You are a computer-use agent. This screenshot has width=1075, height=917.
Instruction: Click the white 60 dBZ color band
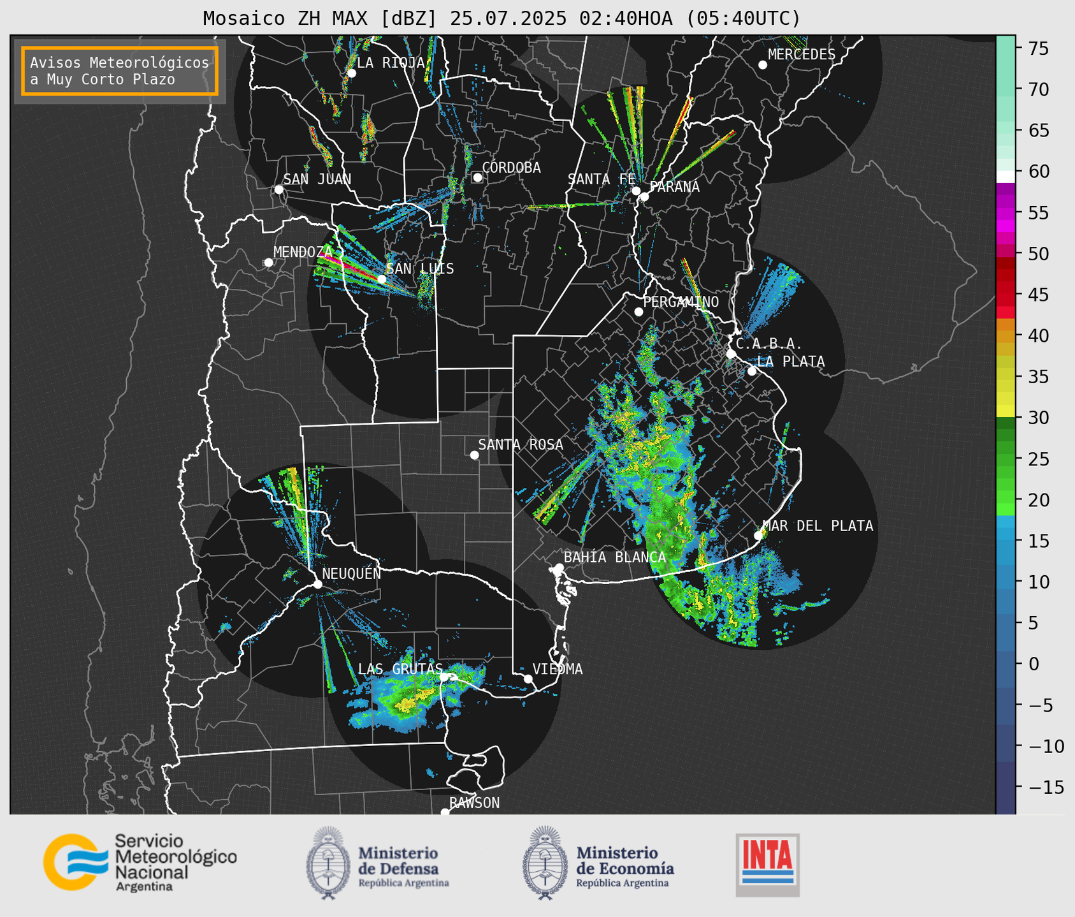[1006, 177]
